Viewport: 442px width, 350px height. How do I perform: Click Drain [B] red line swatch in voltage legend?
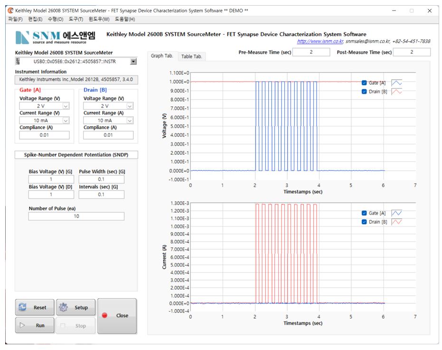(396, 91)
